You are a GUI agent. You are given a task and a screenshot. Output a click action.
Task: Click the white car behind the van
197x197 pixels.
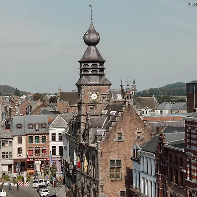(44, 192)
